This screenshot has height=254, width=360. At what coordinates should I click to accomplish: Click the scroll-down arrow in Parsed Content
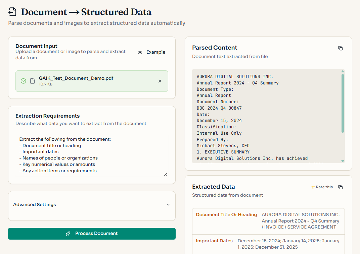pyautogui.click(x=343, y=161)
